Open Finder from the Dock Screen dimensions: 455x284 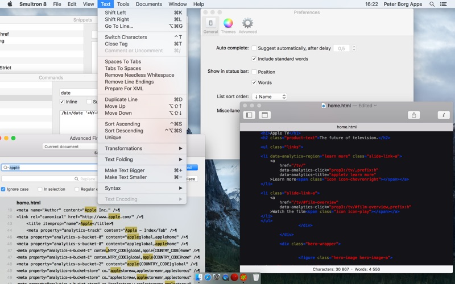(x=198, y=278)
